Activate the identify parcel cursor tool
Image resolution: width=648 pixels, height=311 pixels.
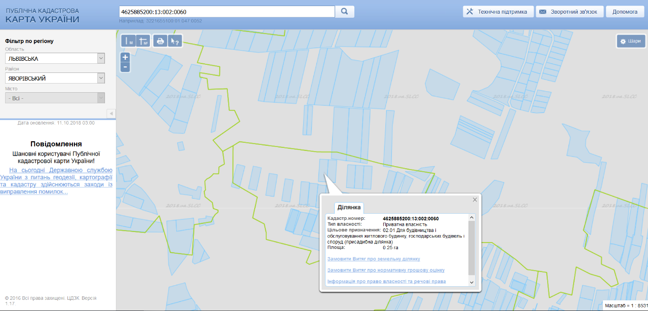(175, 41)
